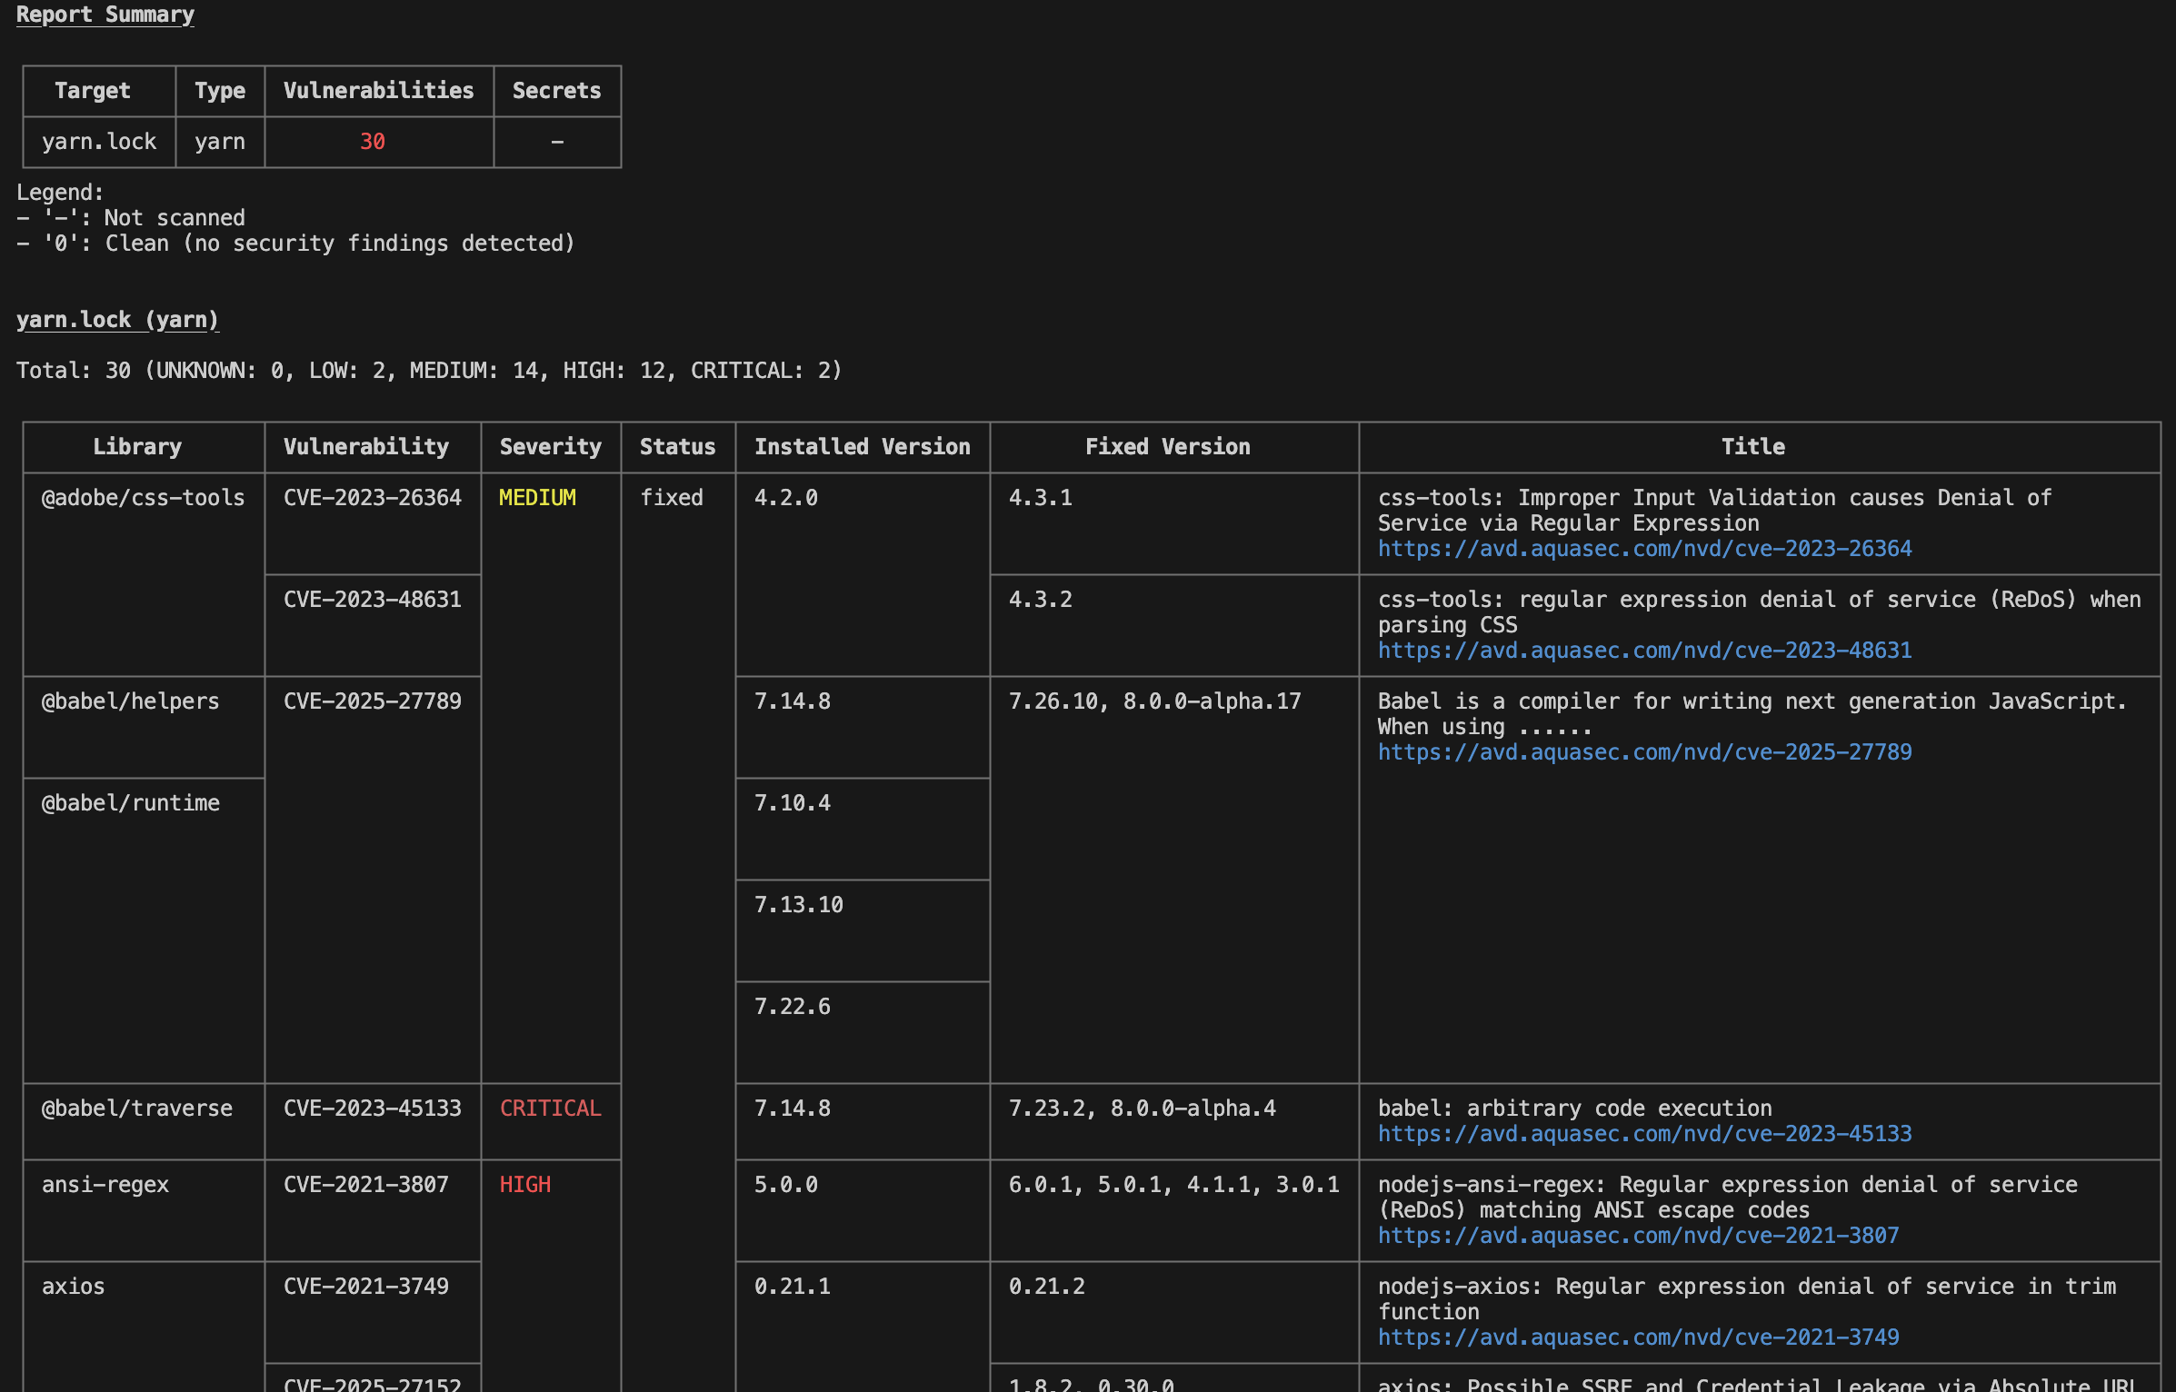This screenshot has height=1392, width=2176.
Task: Click CVE-2023-26364 vulnerability ID
Action: point(373,498)
